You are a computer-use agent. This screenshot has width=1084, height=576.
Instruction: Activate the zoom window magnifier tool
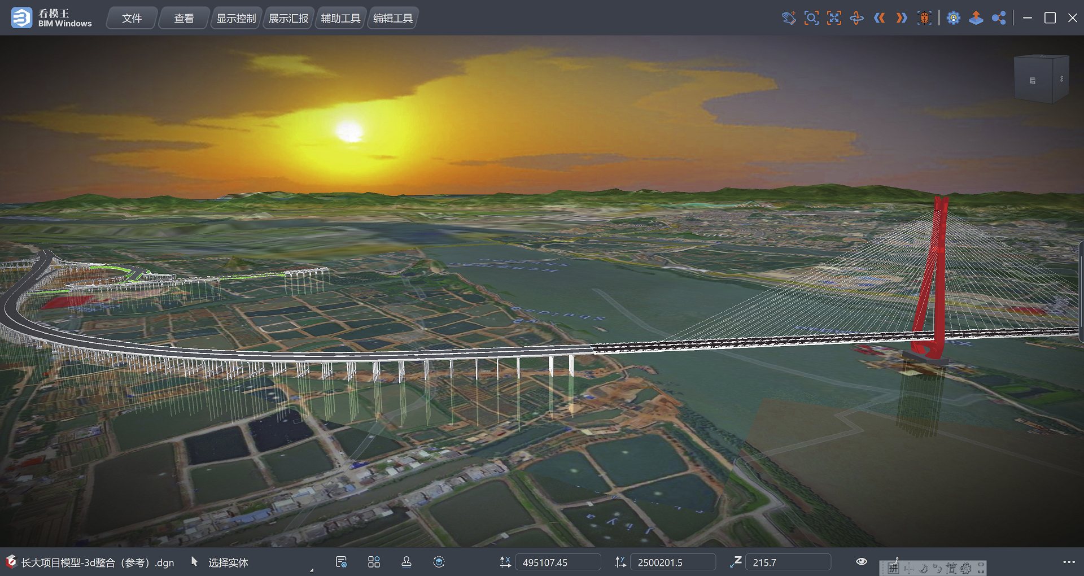click(x=811, y=18)
